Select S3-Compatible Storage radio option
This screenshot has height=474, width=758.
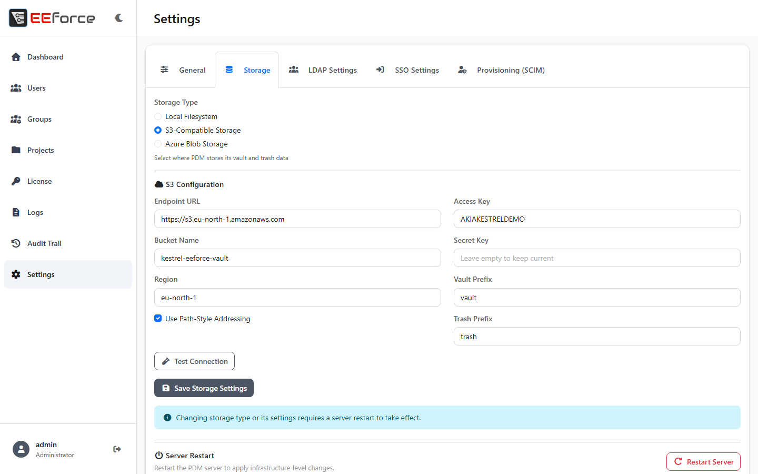(x=158, y=130)
